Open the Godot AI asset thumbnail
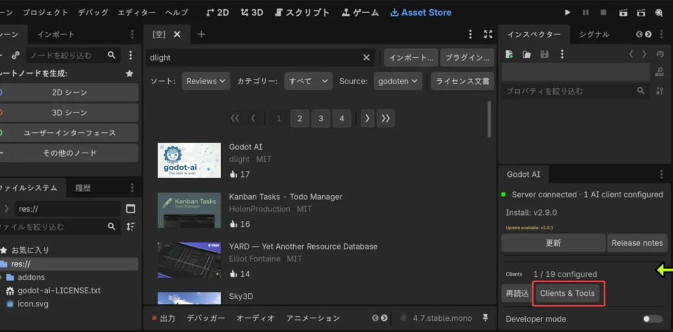 (x=189, y=160)
